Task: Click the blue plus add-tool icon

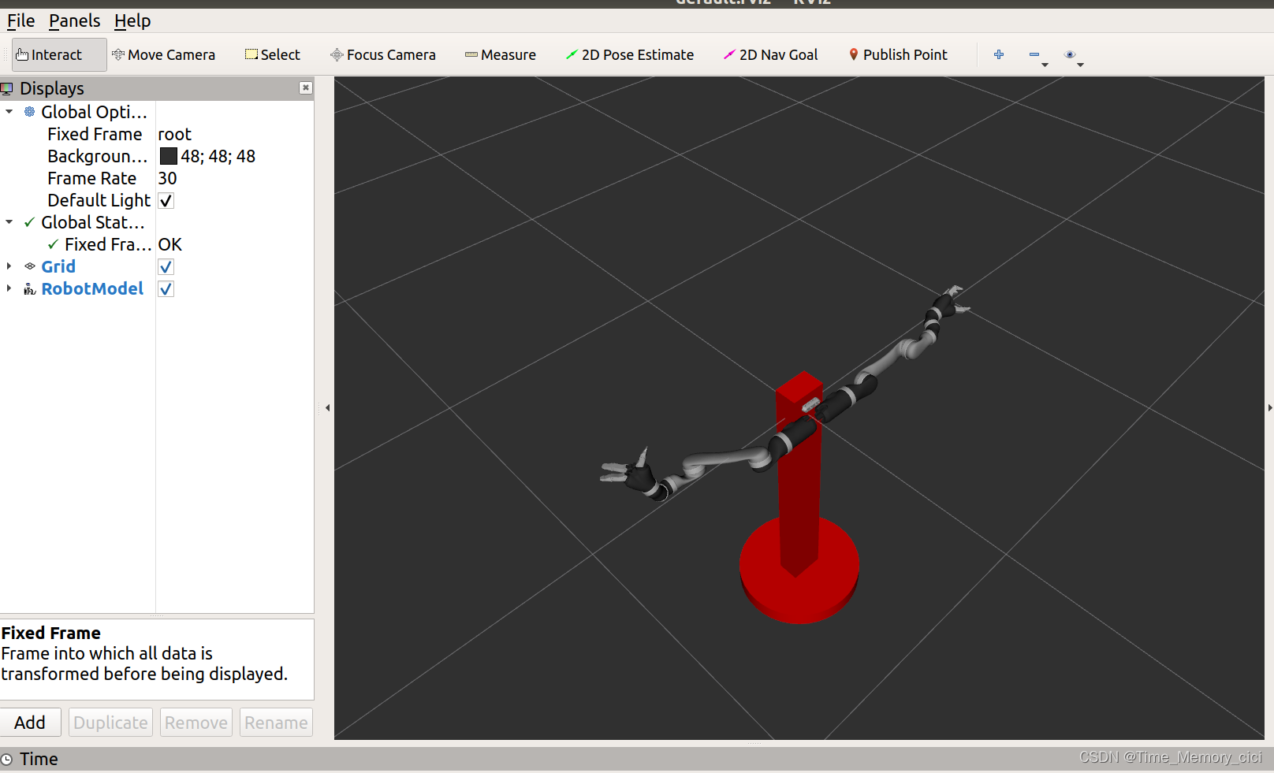Action: 999,54
